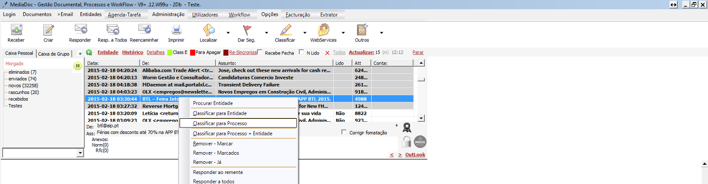The image size is (708, 184).
Task: Click the Detalhes link
Action: point(156,52)
